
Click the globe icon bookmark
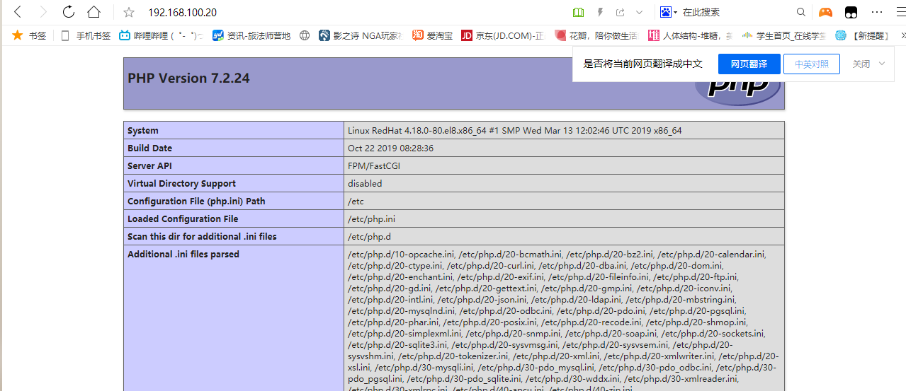click(305, 35)
